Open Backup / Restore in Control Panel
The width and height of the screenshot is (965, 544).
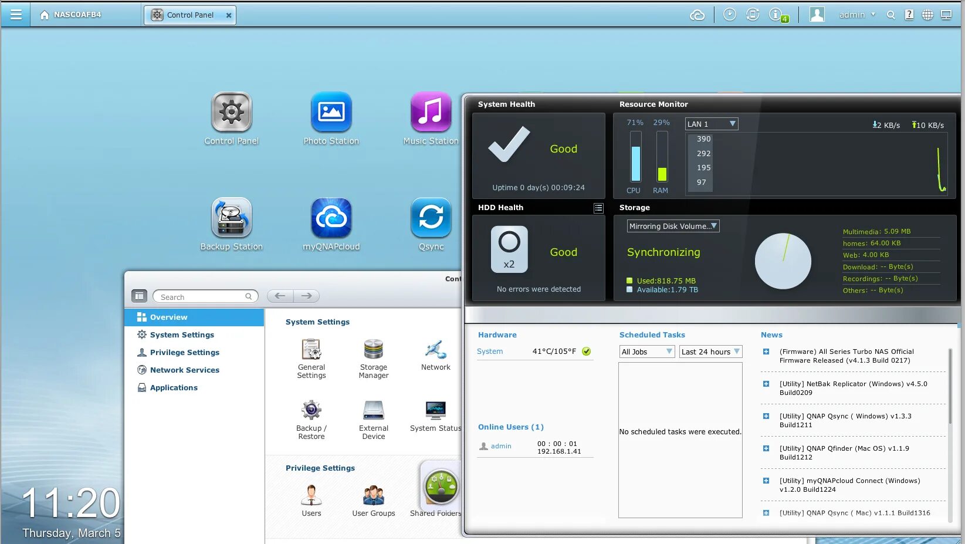click(311, 420)
